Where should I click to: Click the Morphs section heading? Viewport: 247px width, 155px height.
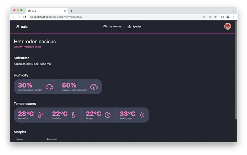click(20, 132)
